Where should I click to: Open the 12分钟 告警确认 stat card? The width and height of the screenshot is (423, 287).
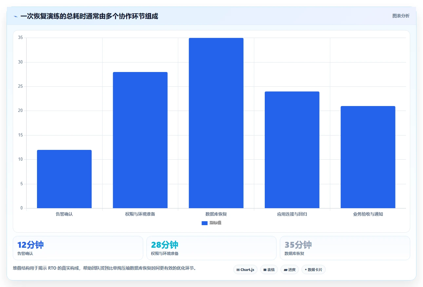78,248
